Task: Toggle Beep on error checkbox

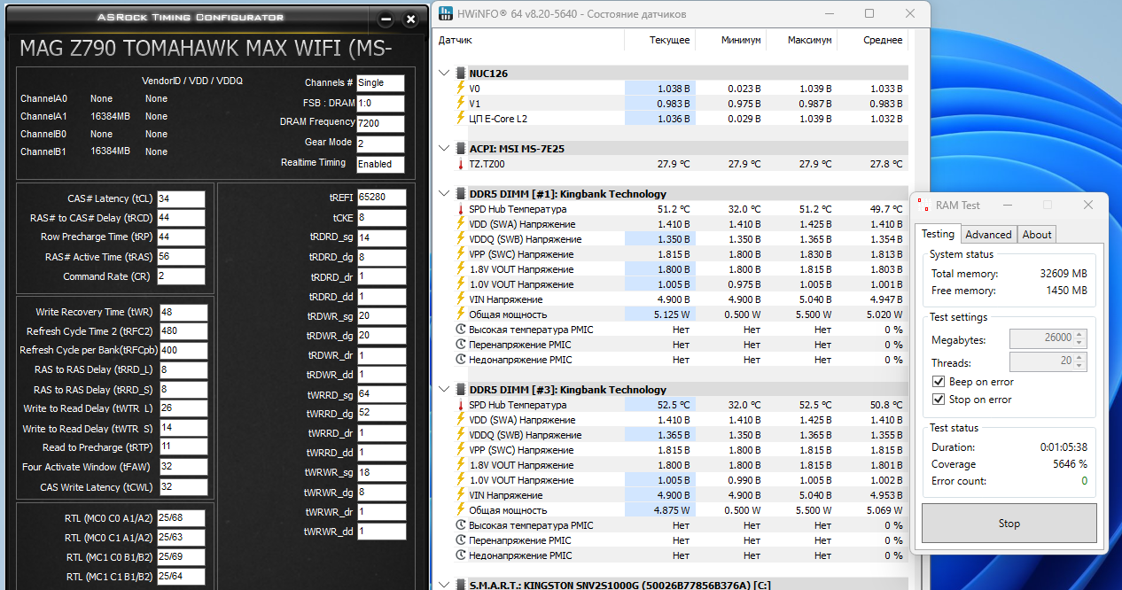Action: click(939, 382)
